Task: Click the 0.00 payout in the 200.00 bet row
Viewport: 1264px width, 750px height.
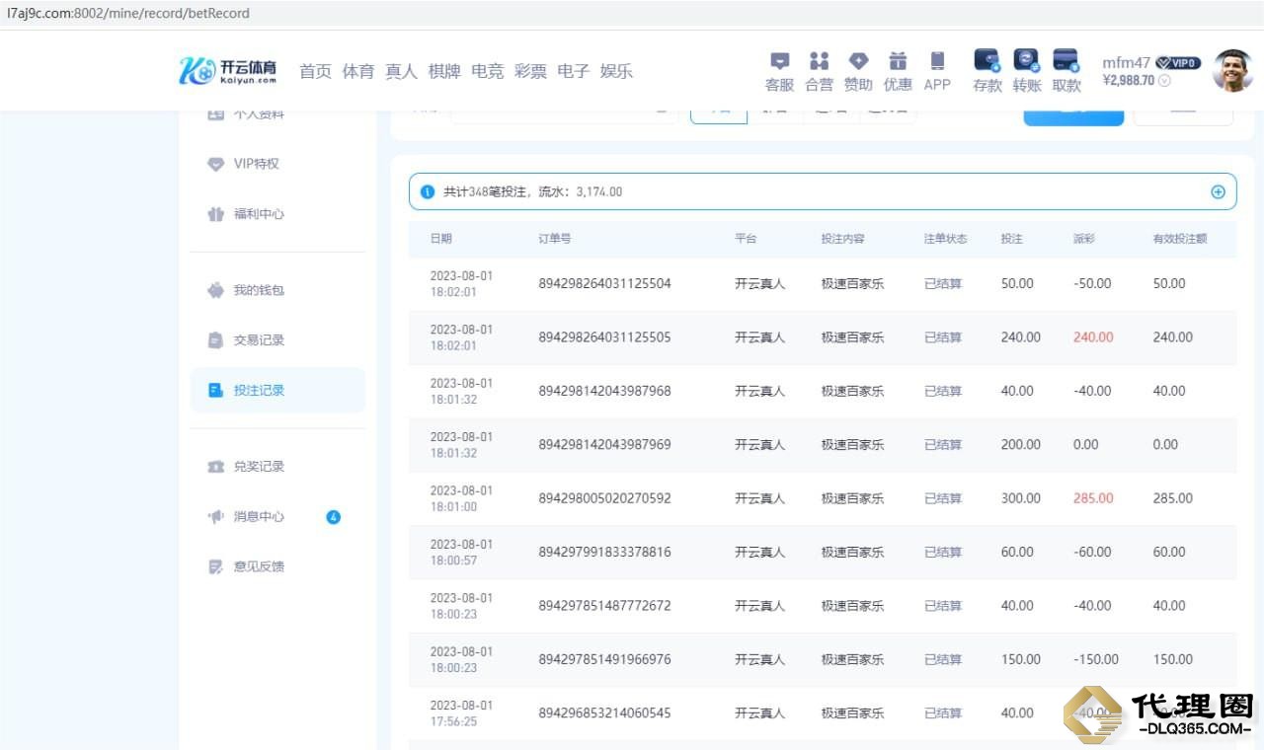Action: (x=1086, y=445)
